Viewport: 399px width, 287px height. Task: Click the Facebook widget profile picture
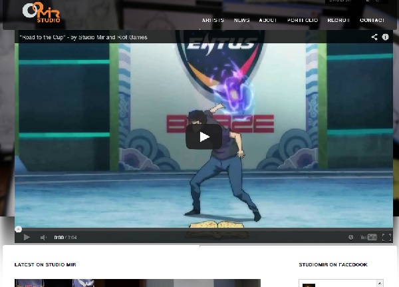pos(309,285)
